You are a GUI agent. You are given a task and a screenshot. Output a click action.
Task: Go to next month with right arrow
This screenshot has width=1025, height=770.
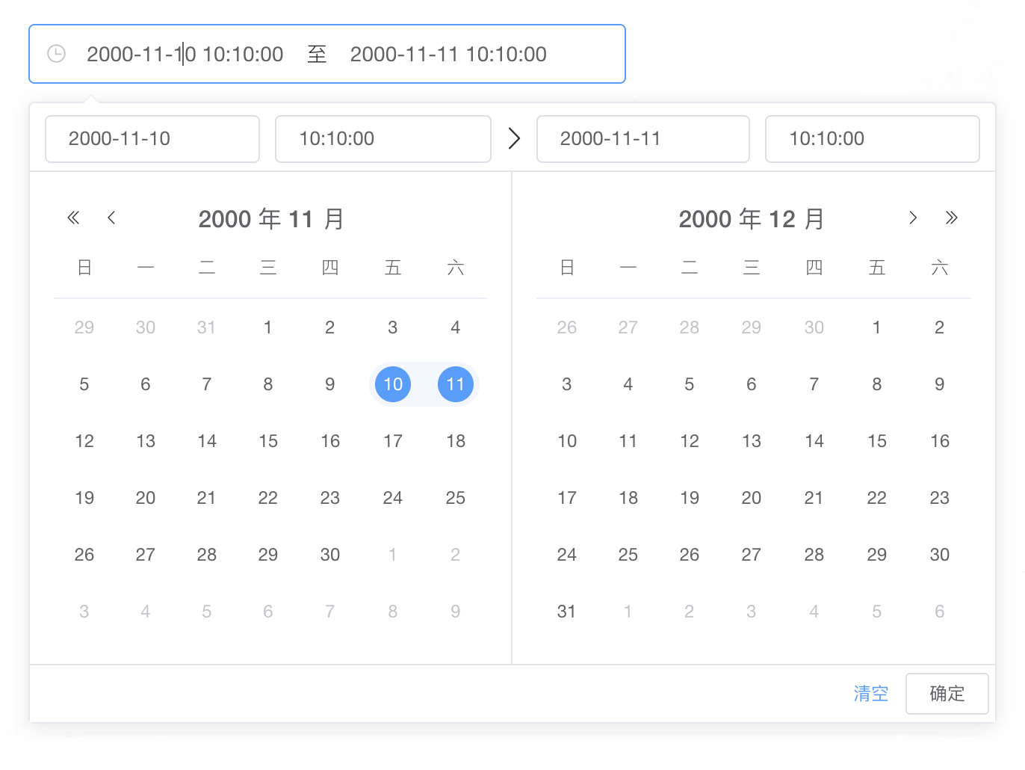pos(913,218)
